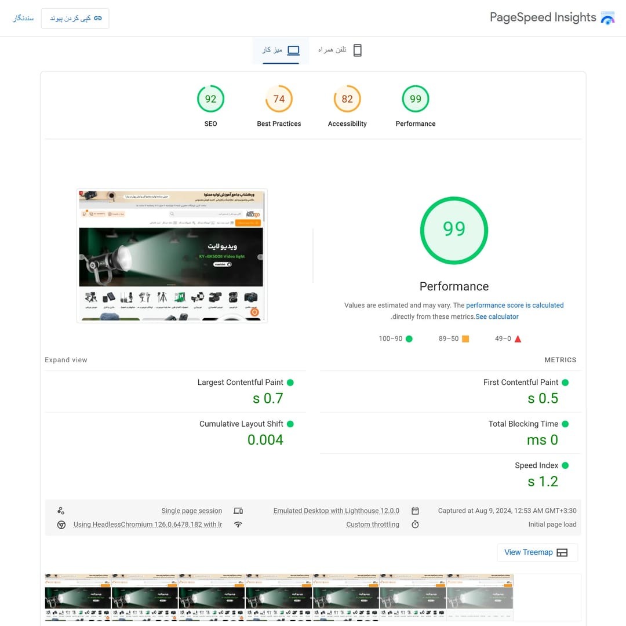
Task: Expand the Emulated Desktop with Lighthouse details
Action: (336, 511)
